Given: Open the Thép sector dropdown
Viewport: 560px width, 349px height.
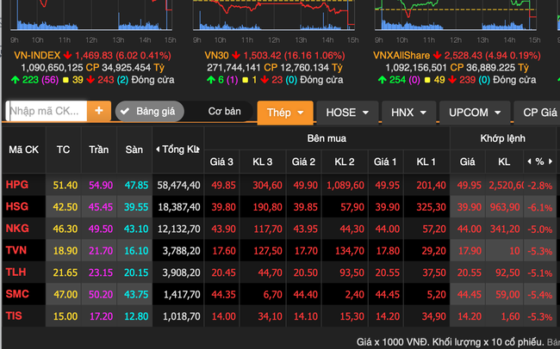Looking at the screenshot, I should [x=285, y=113].
